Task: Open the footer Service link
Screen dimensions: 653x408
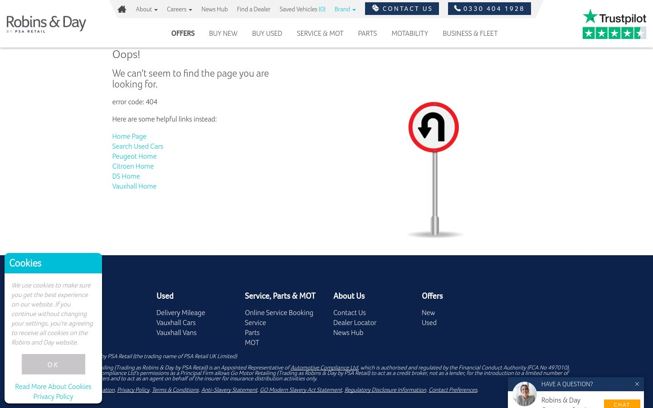Action: (255, 323)
